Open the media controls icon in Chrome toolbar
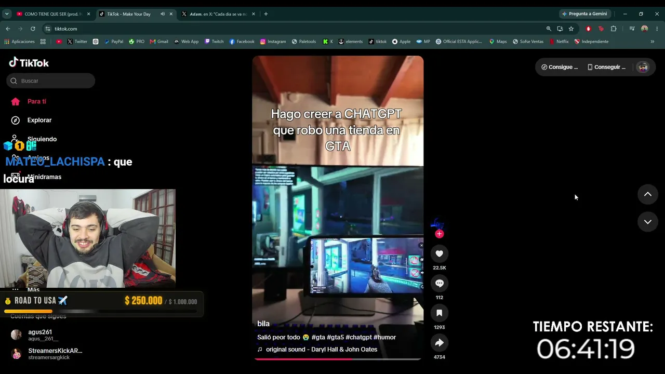 coord(632,29)
